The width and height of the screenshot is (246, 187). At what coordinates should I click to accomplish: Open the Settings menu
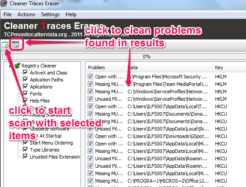point(50,14)
